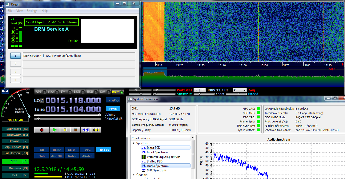The height and width of the screenshot is (179, 345).
Task: Select the SNR Spectrum chart item
Action: [156, 170]
